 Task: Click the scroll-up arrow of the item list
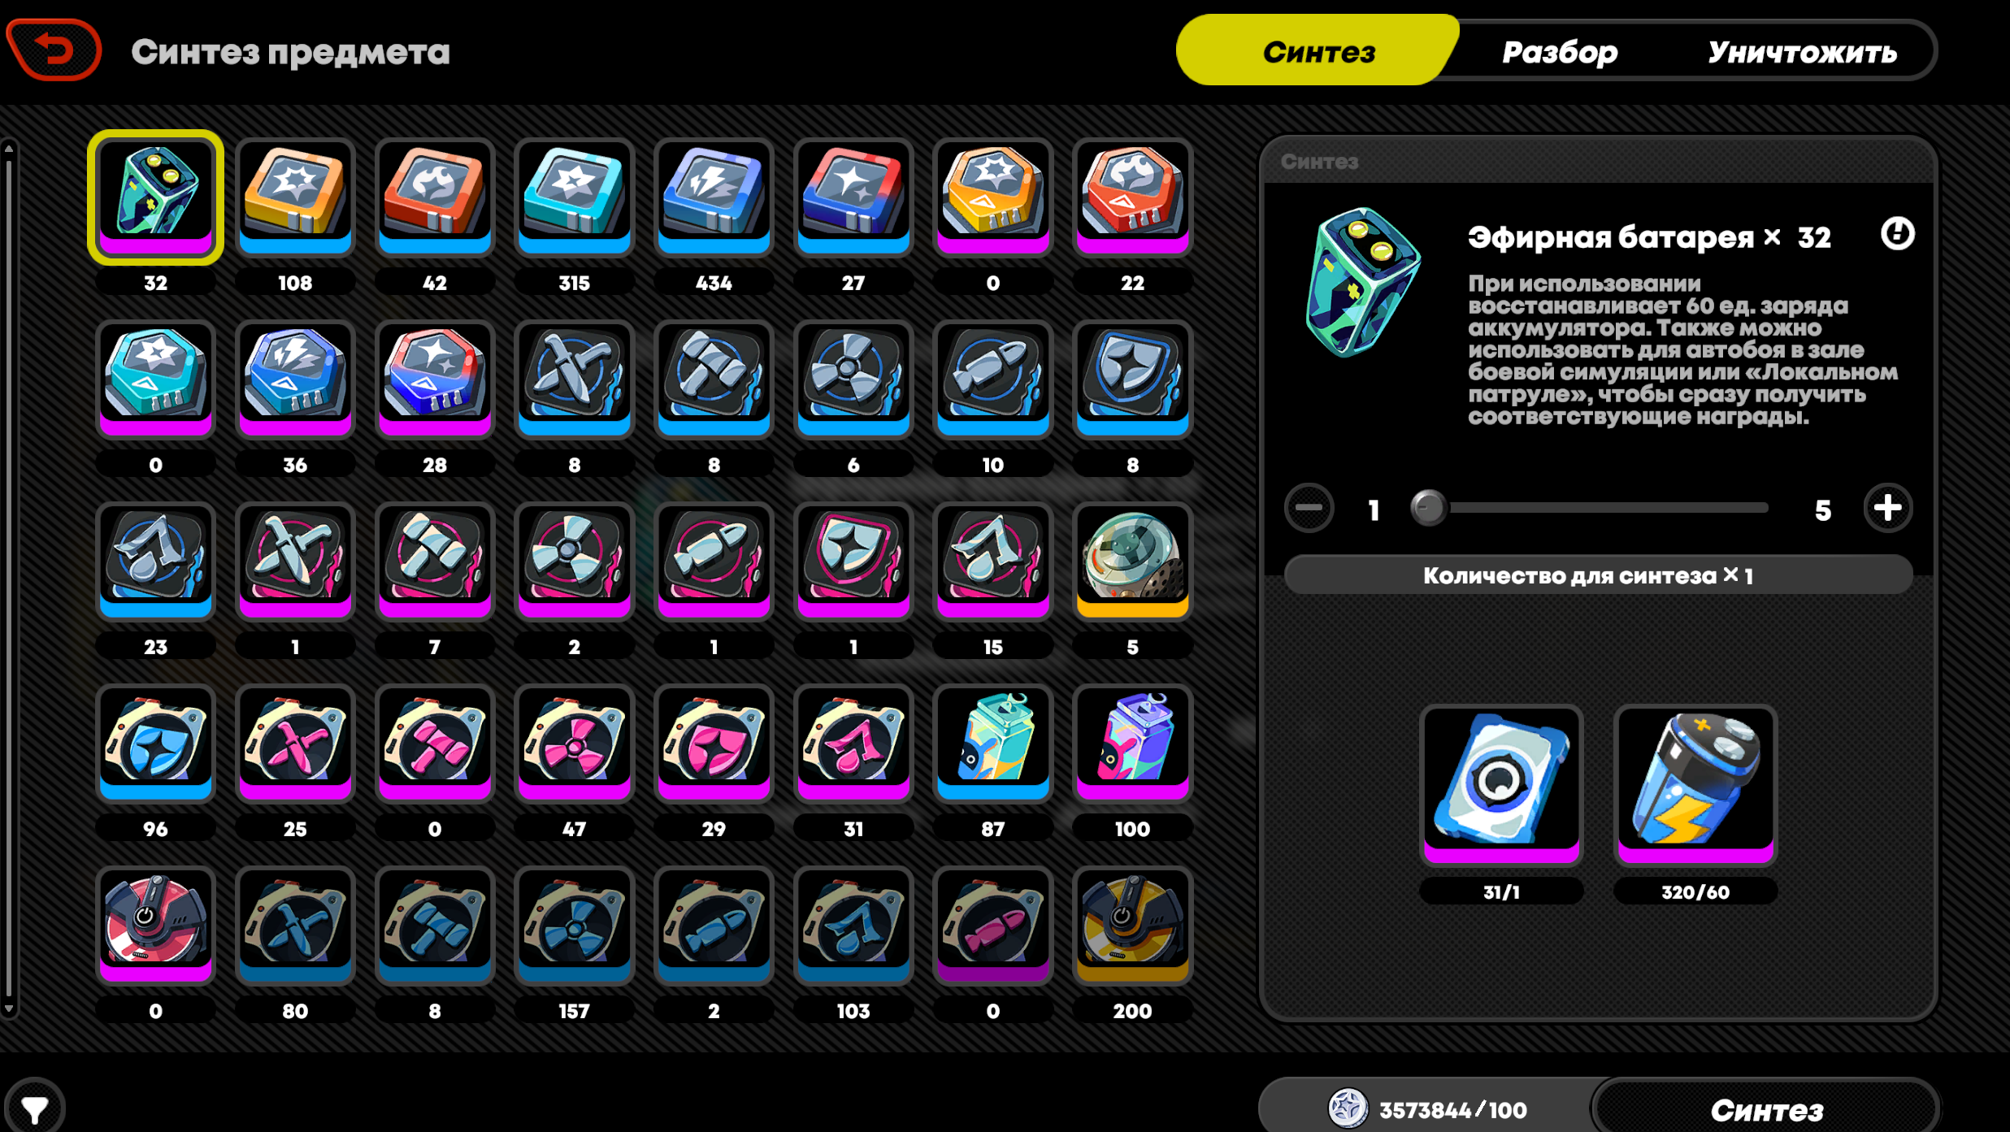pyautogui.click(x=9, y=148)
